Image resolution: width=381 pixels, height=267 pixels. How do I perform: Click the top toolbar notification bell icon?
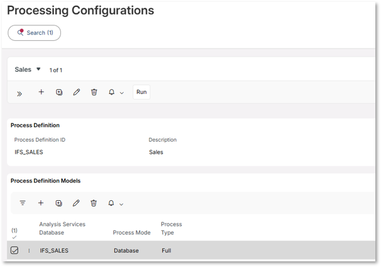click(x=111, y=92)
